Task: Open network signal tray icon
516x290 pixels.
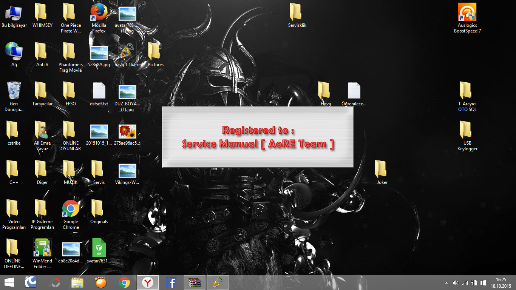Action: tap(465, 282)
